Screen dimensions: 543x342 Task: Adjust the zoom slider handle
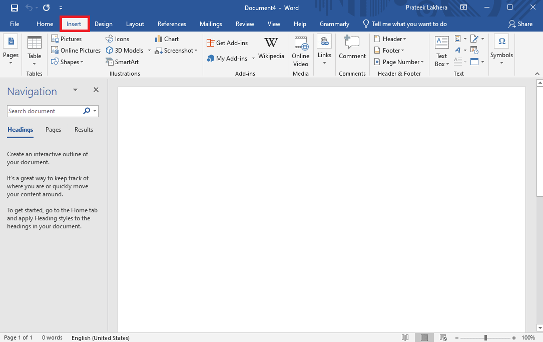485,337
